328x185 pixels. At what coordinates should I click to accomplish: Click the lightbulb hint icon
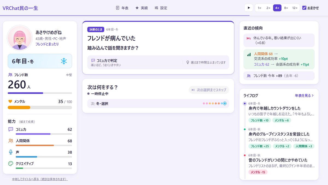click(188, 62)
